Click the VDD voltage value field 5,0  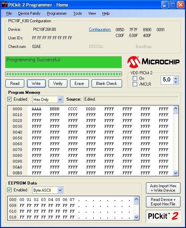click(167, 80)
